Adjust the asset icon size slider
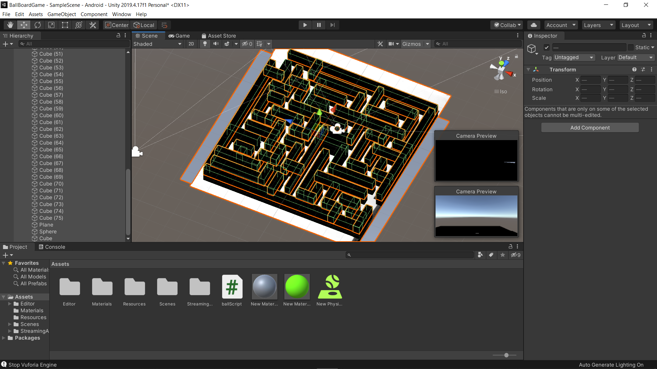The image size is (657, 369). [x=506, y=355]
